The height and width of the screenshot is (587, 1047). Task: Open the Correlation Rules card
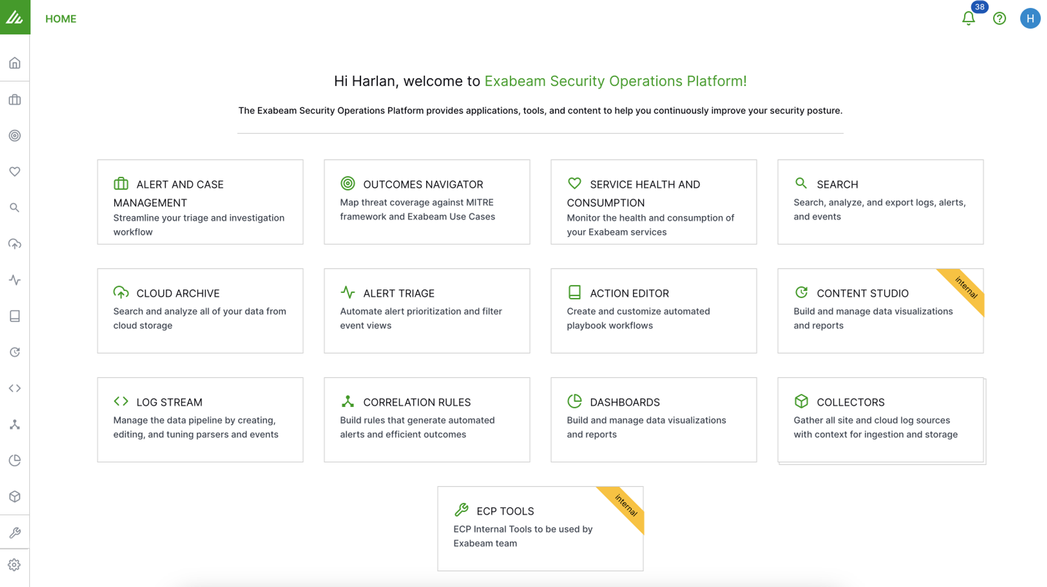427,419
